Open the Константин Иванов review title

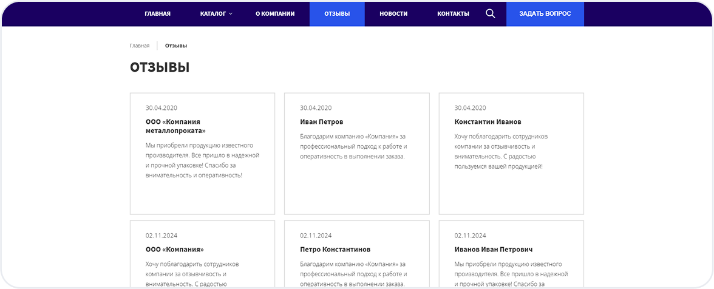pyautogui.click(x=488, y=121)
